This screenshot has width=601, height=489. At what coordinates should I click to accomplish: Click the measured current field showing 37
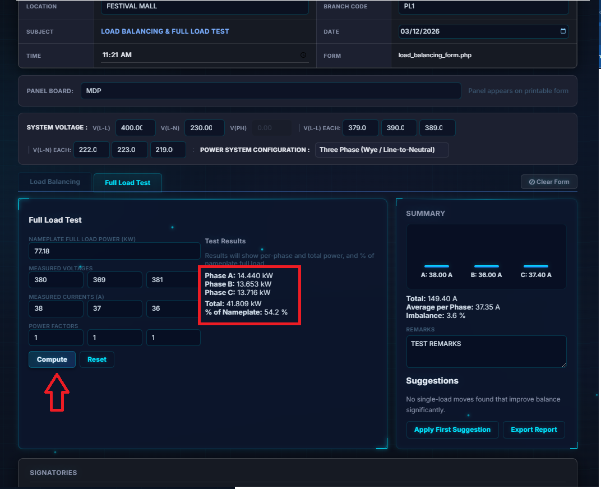(114, 308)
